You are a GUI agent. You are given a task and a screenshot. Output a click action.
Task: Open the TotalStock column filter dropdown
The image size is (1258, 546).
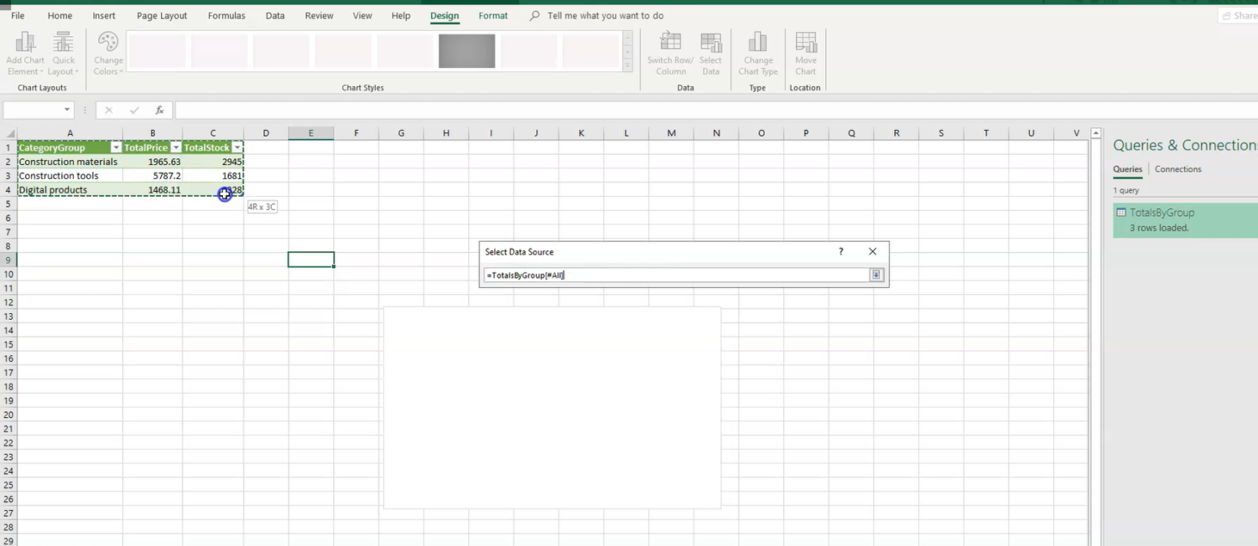[x=237, y=147]
